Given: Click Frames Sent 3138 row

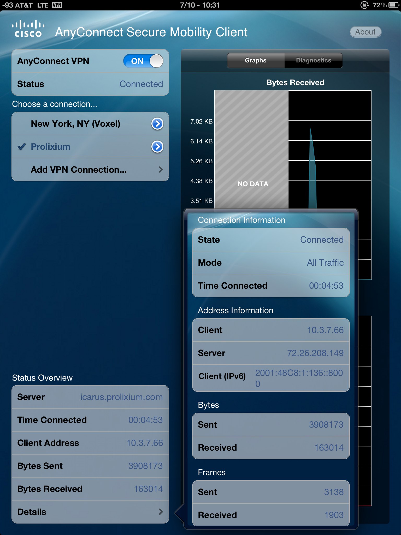Looking at the screenshot, I should [271, 492].
